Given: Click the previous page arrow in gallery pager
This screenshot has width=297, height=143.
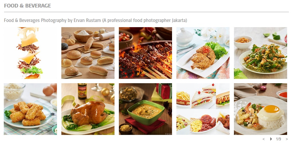Looking at the screenshot, I should point(264,139).
